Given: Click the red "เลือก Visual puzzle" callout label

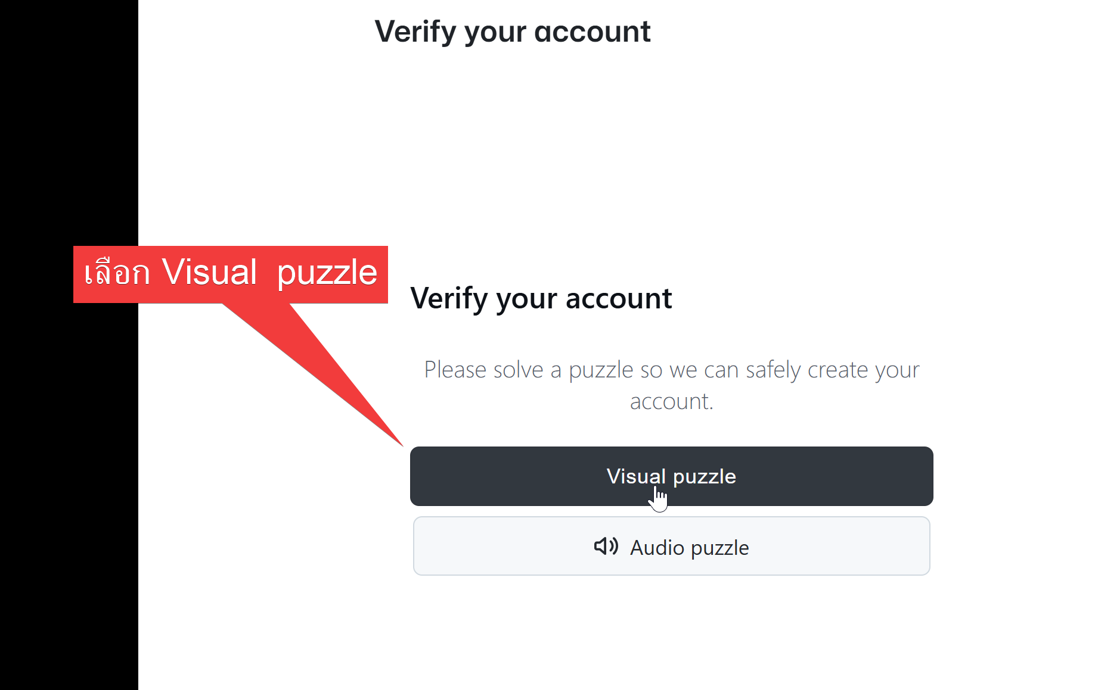Looking at the screenshot, I should coord(230,274).
